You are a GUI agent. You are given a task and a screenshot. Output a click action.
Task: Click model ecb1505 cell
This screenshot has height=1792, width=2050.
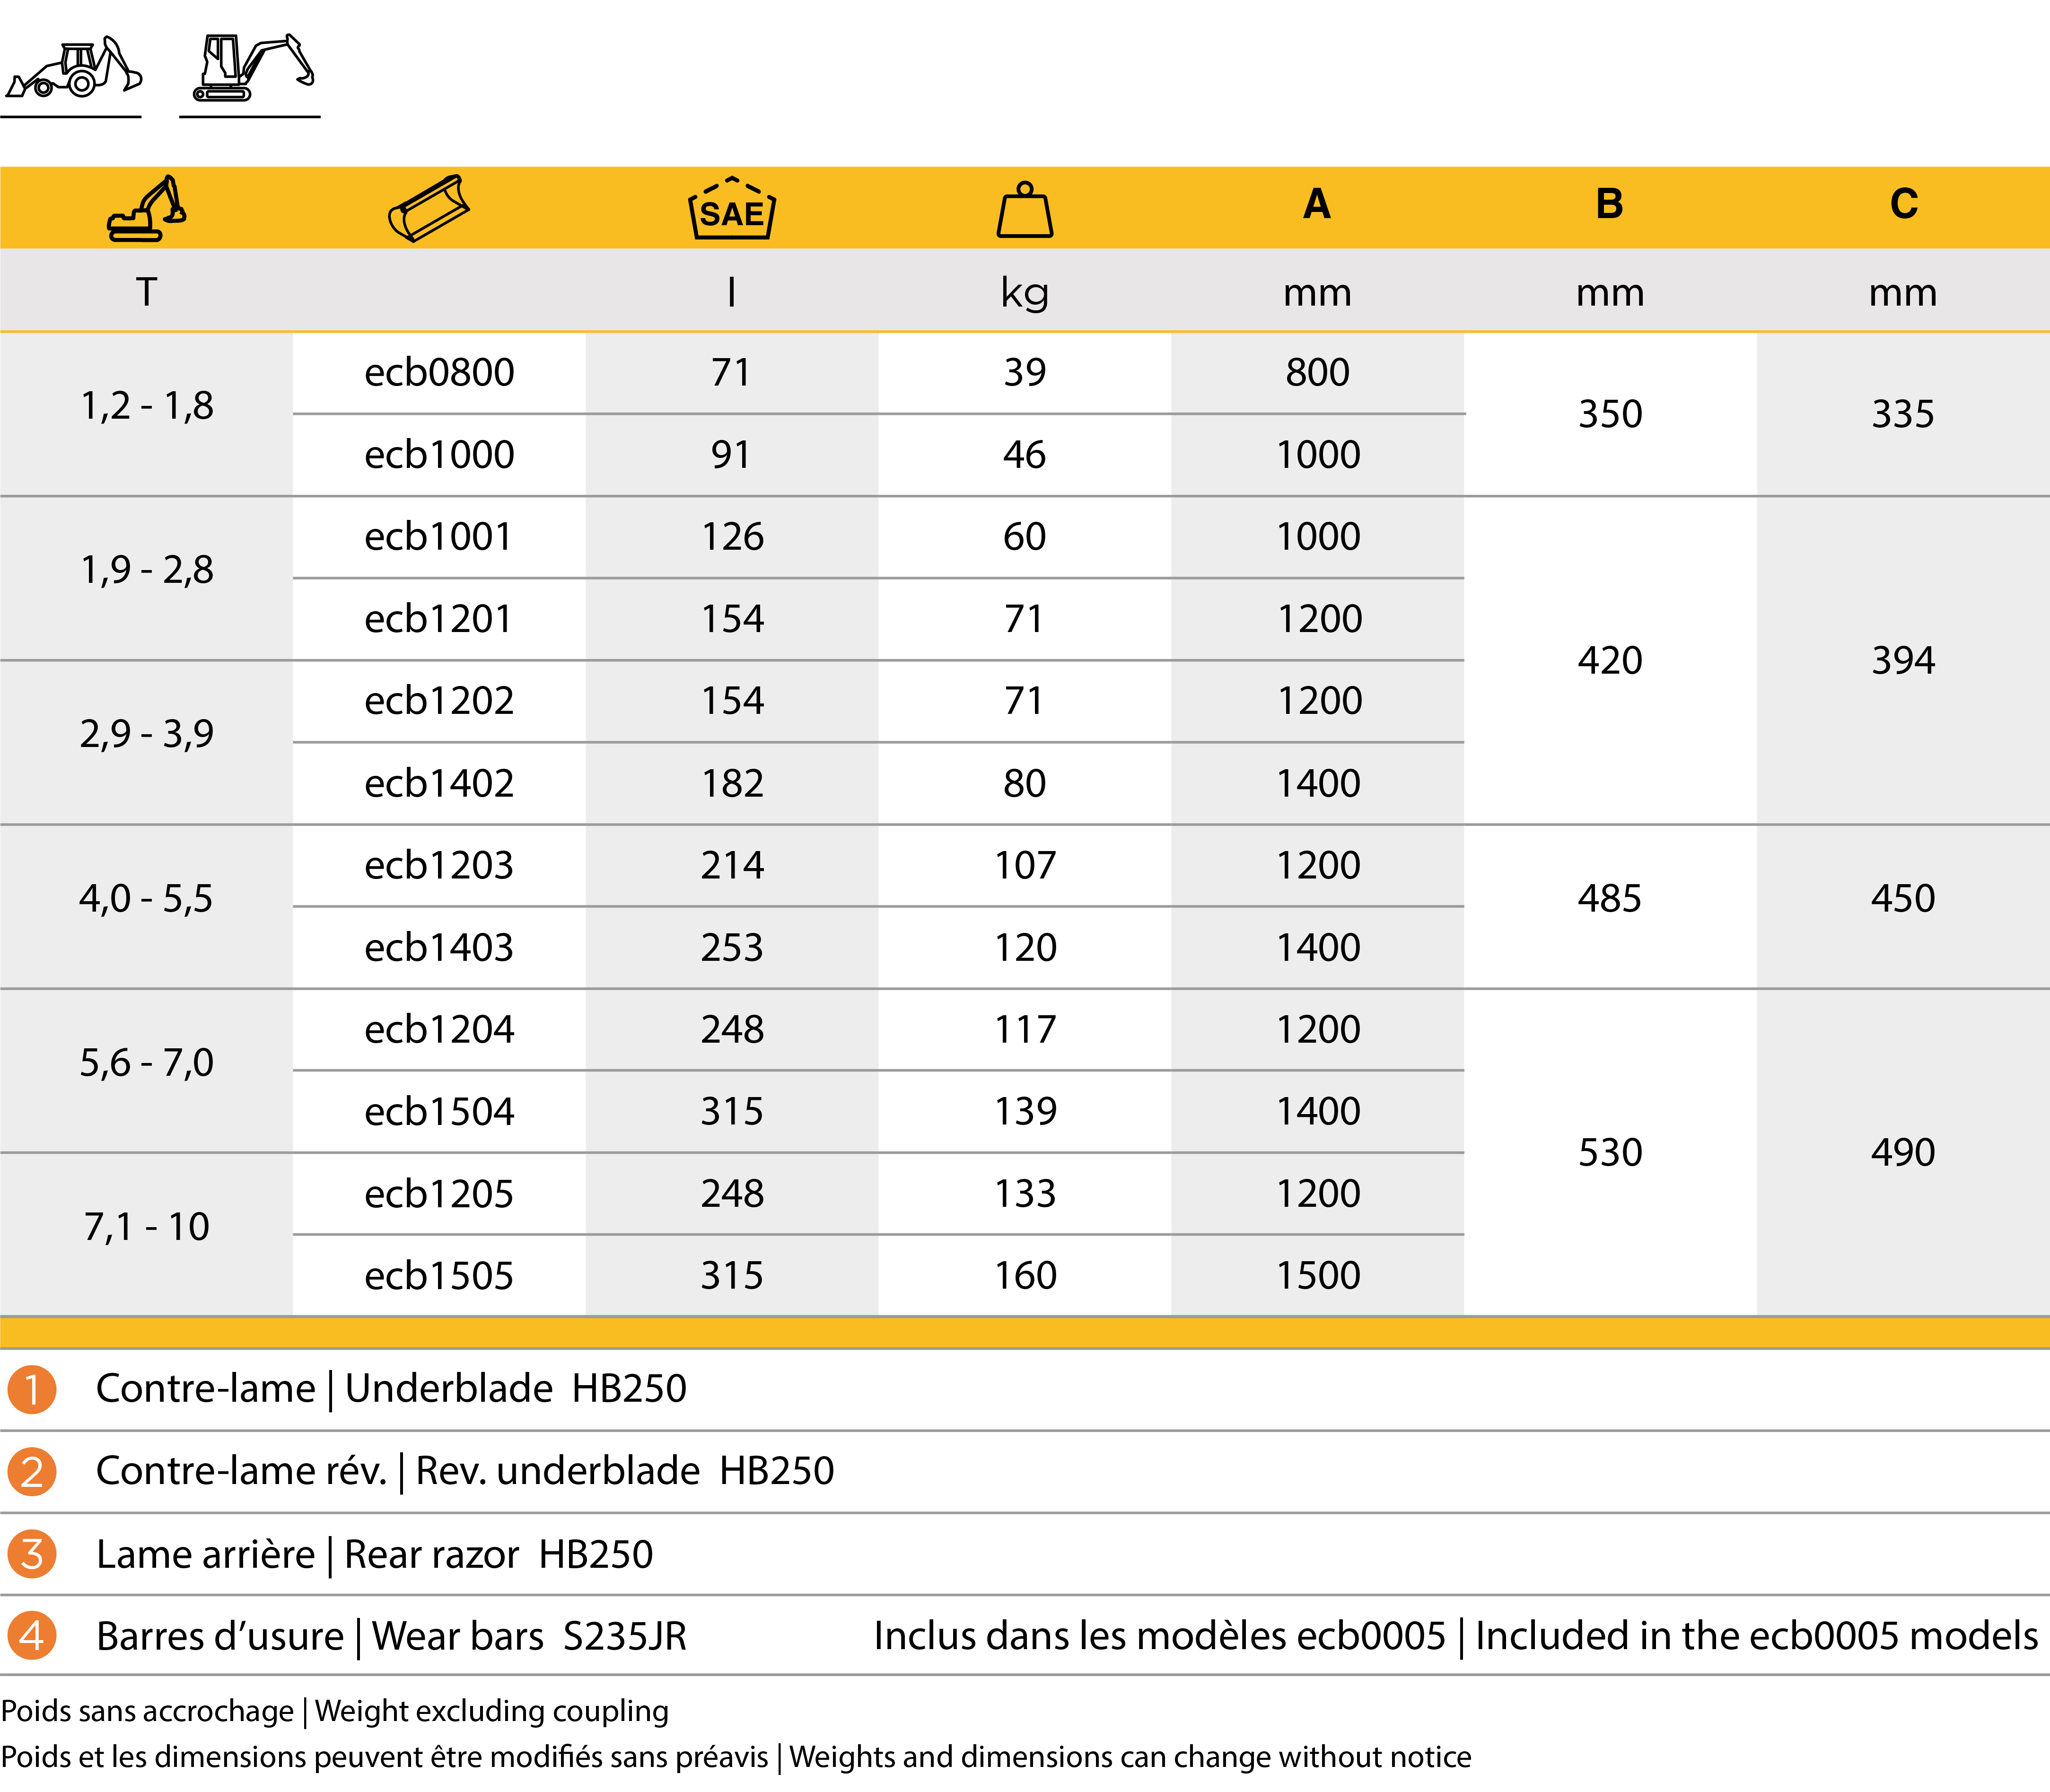439,1276
